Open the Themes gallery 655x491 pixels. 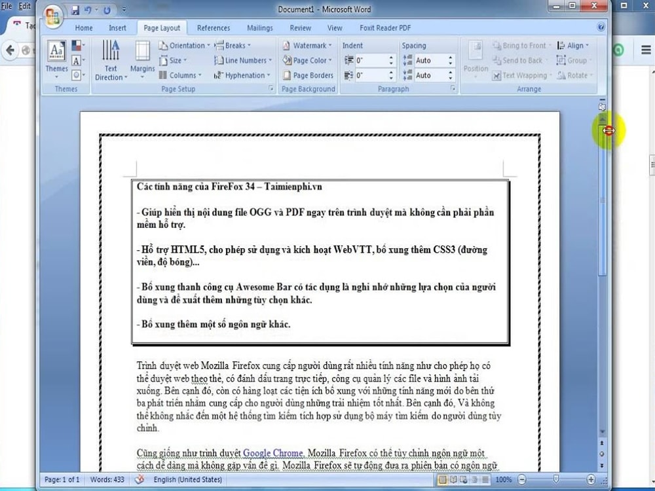tap(56, 60)
